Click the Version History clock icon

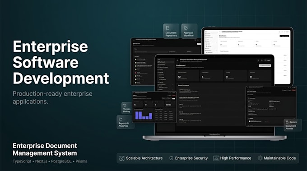pos(125,105)
